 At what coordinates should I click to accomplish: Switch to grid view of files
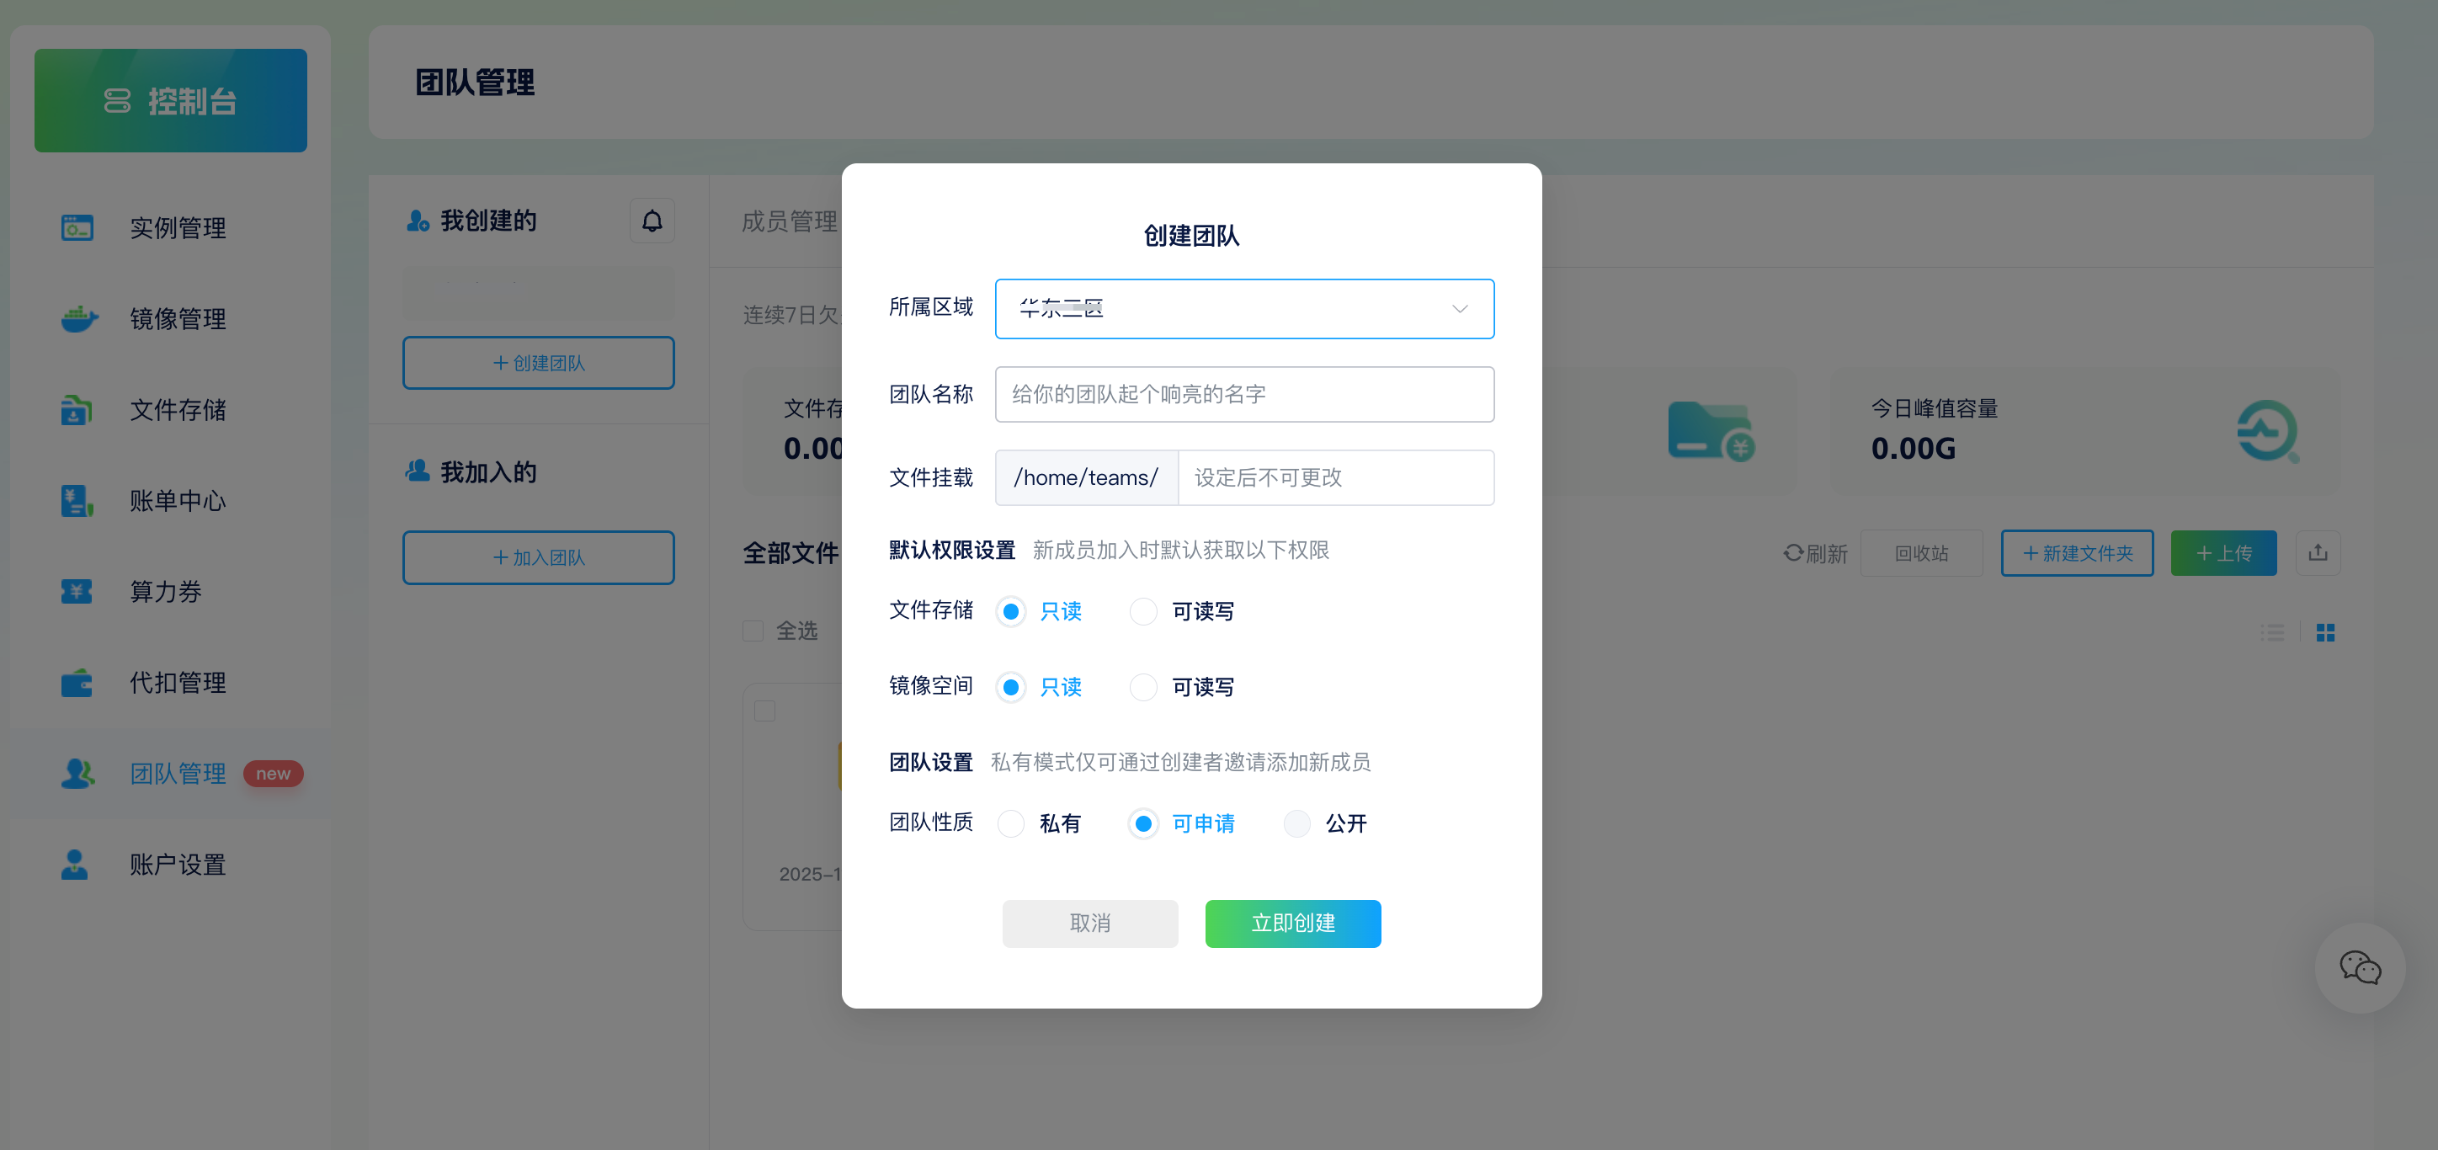point(2327,631)
